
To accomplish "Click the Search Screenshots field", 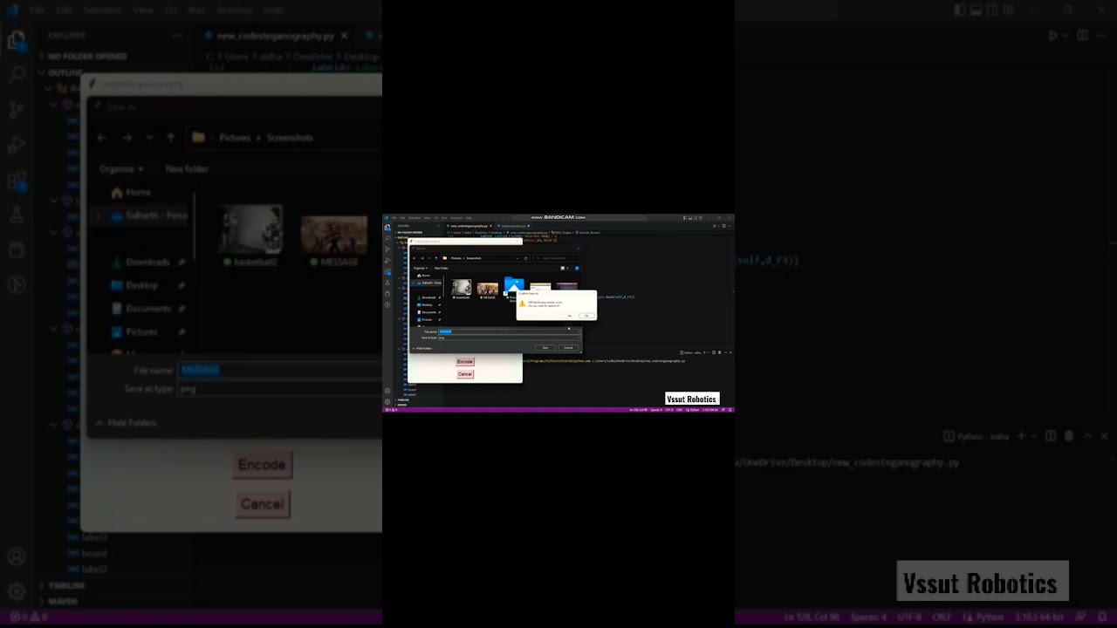I will [557, 258].
